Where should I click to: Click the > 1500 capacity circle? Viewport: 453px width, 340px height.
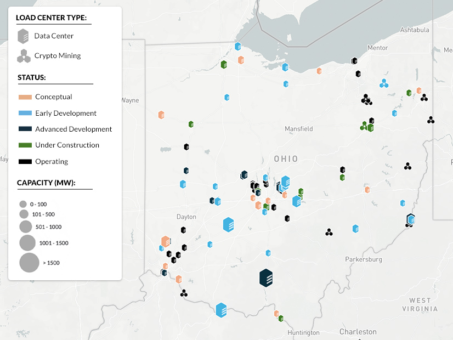pyautogui.click(x=29, y=263)
